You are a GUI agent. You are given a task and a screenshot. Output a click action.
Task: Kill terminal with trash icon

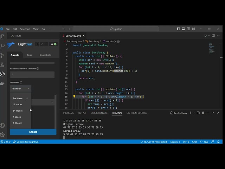tap(203, 113)
